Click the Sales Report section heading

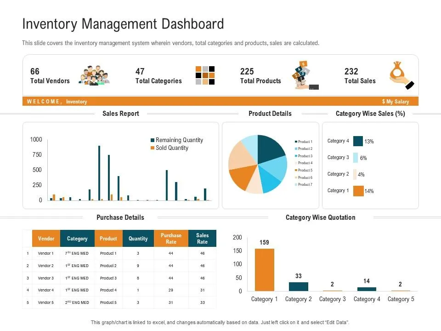tap(121, 114)
